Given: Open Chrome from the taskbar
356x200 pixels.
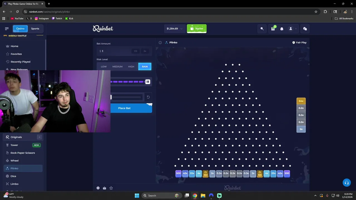Looking at the screenshot, I should [195, 196].
